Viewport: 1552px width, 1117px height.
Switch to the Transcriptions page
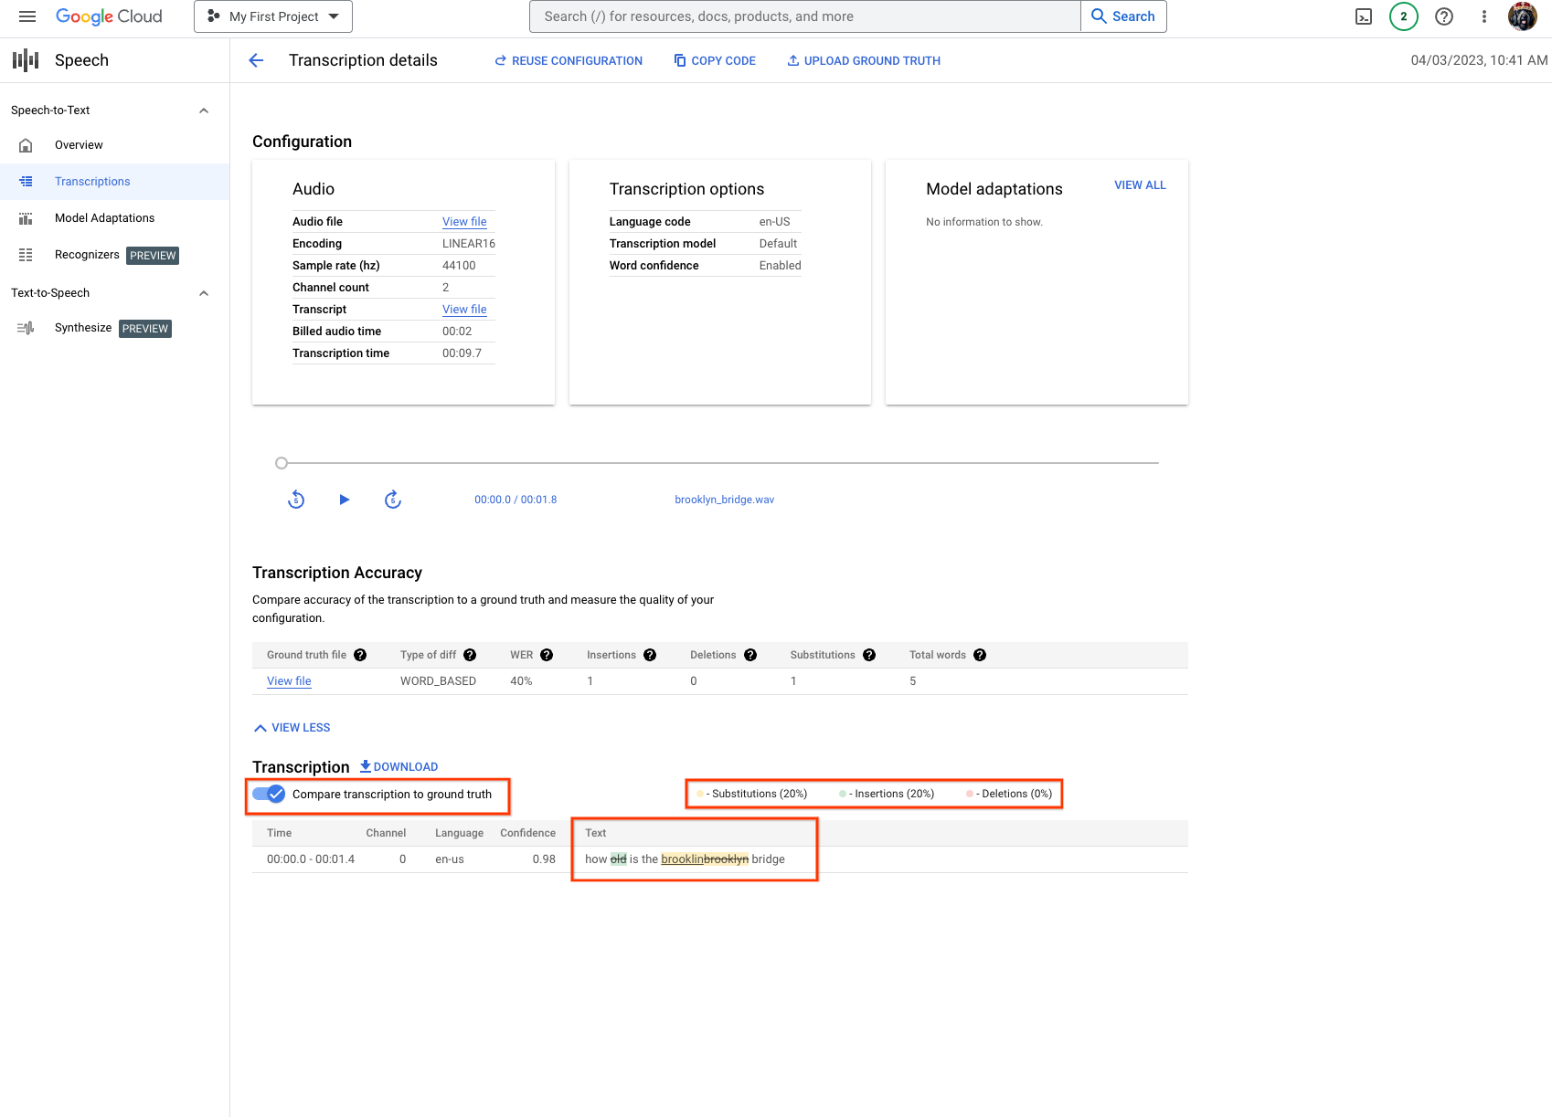coord(92,181)
